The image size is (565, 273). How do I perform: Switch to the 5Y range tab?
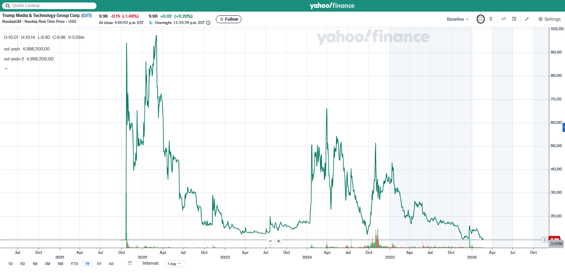click(x=99, y=264)
